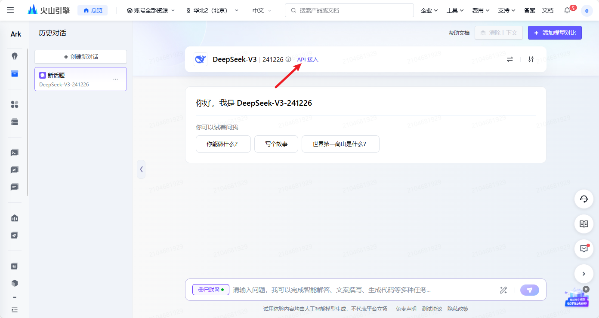Open model parameter sliders settings icon
This screenshot has width=599, height=318.
(531, 59)
